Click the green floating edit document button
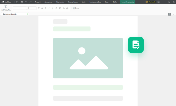Viewport: 176px width, 106px height. [136, 45]
